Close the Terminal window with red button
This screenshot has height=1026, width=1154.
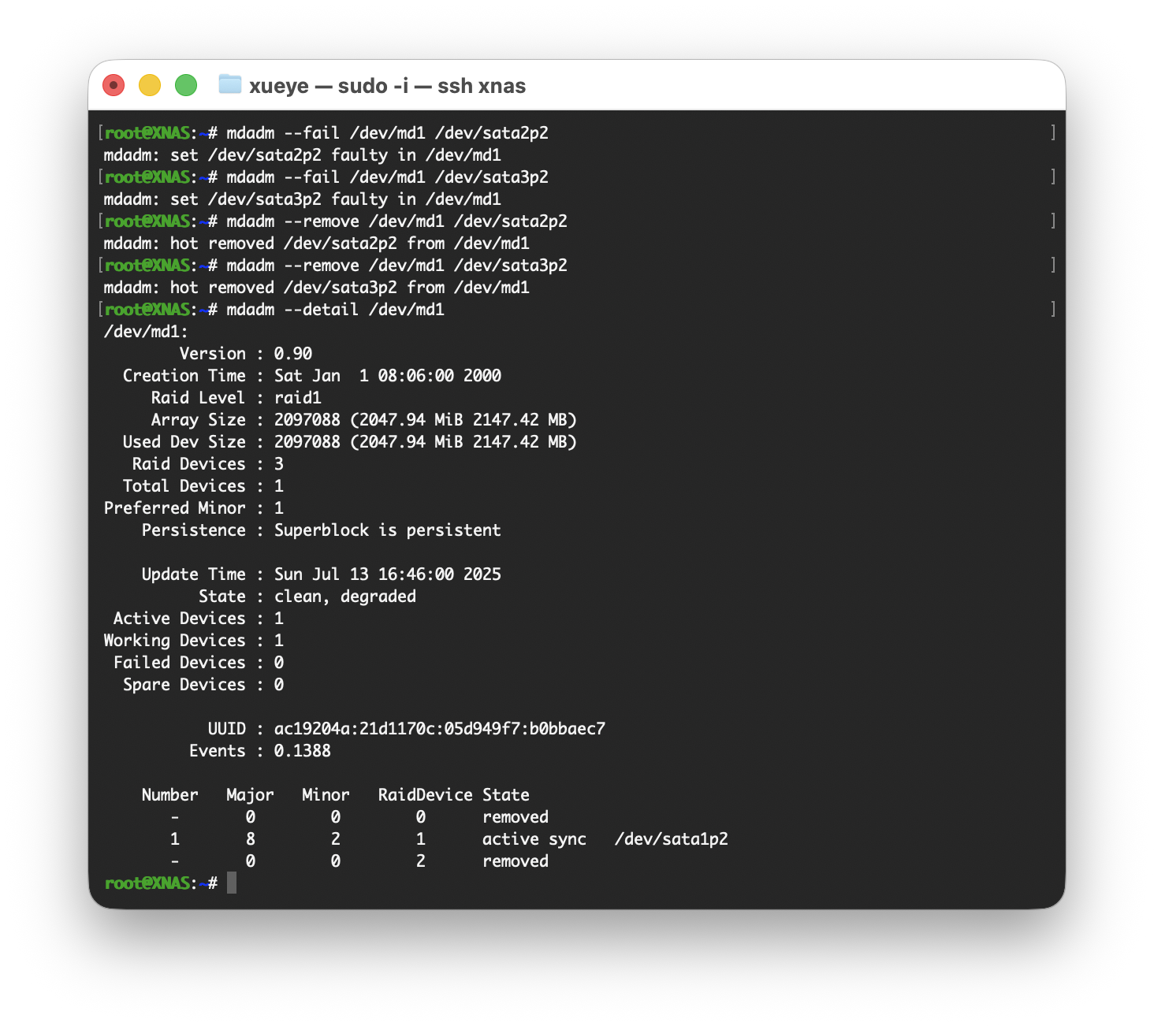tap(114, 85)
